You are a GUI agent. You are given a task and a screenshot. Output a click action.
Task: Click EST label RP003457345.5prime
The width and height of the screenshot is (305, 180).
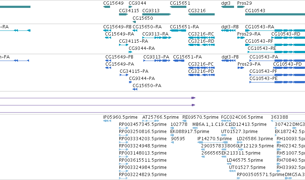(x=143, y=124)
